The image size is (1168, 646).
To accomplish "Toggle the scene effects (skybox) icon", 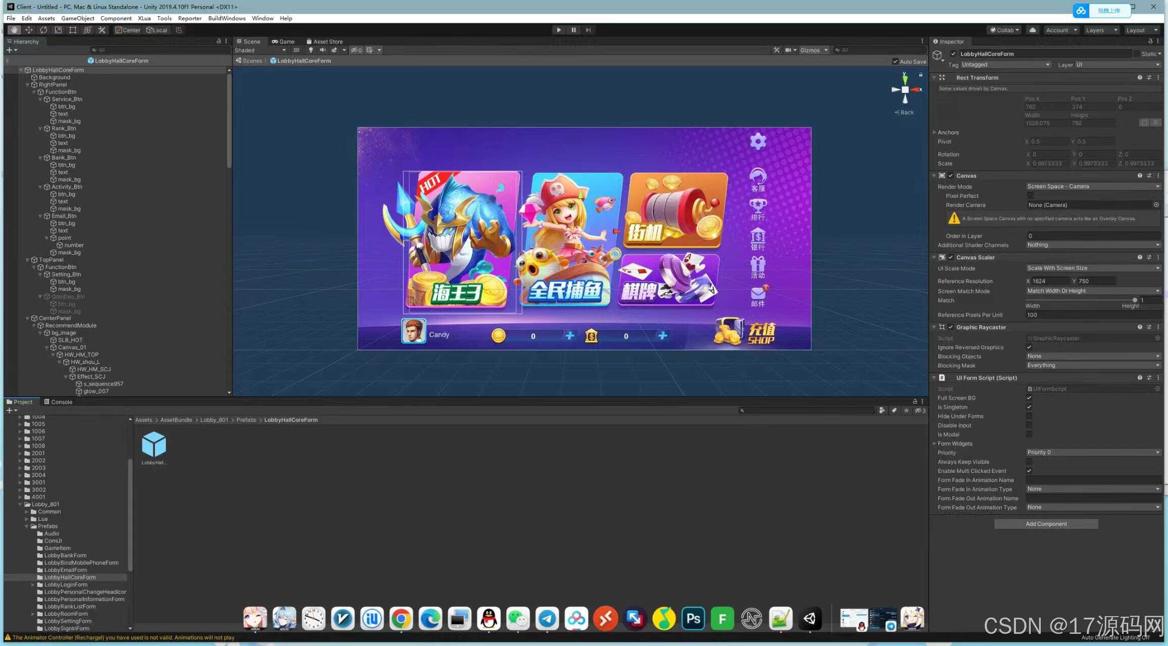I will pos(334,50).
